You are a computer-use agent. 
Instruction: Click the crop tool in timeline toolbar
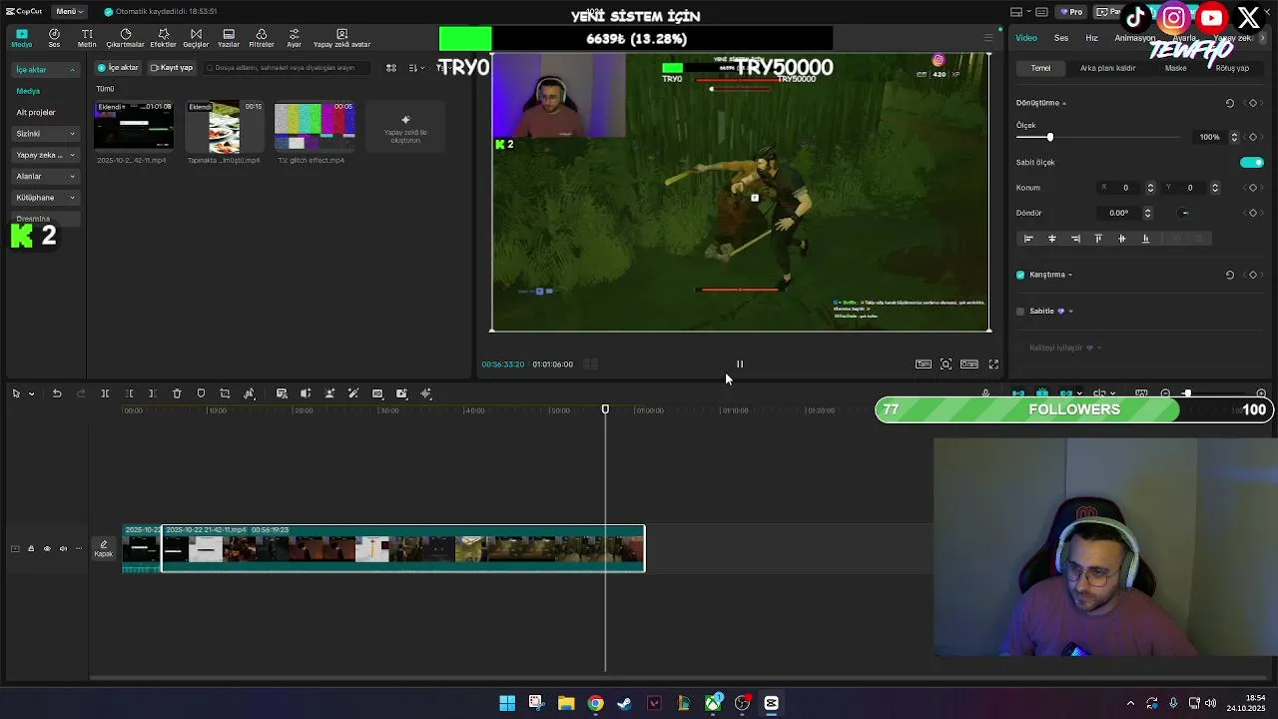(225, 393)
